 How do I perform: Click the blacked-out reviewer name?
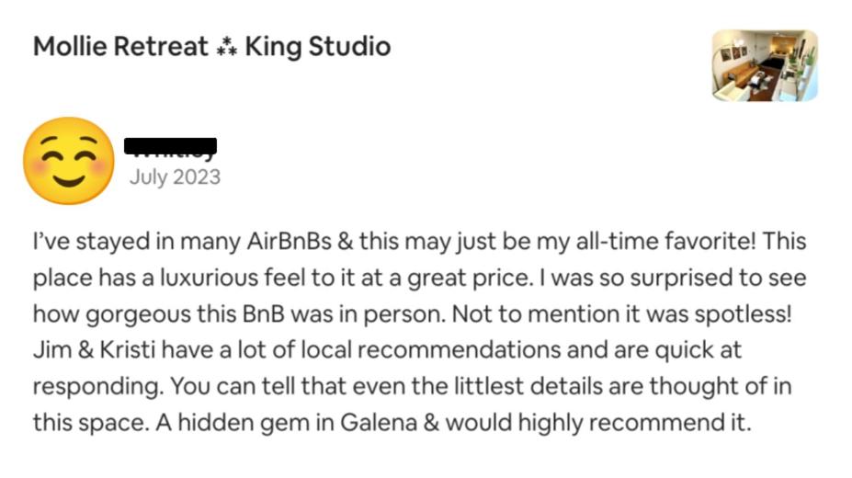coord(170,147)
